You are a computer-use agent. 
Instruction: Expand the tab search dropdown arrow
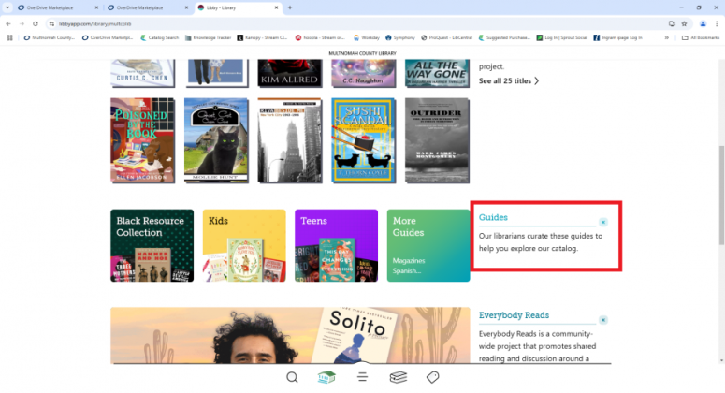click(7, 7)
